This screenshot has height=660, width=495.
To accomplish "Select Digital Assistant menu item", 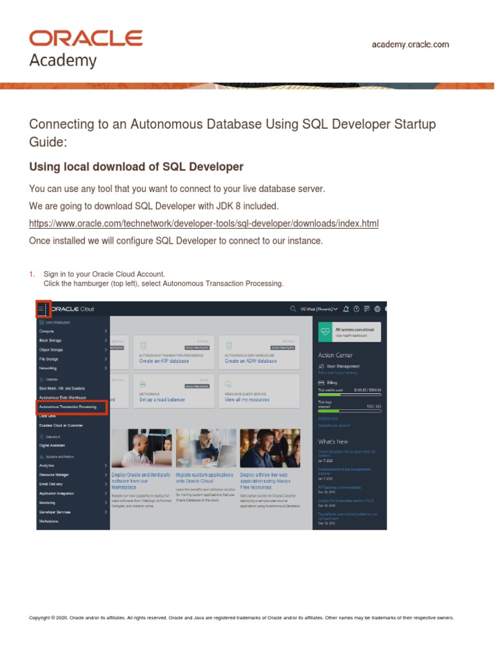I will 52,445.
